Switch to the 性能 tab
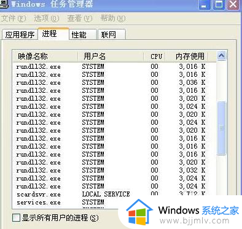The image size is (242, 229). [x=83, y=34]
